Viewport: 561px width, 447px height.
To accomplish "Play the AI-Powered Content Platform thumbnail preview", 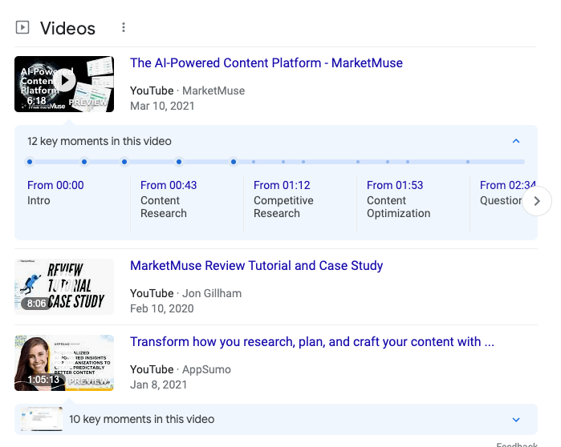I will (x=64, y=84).
